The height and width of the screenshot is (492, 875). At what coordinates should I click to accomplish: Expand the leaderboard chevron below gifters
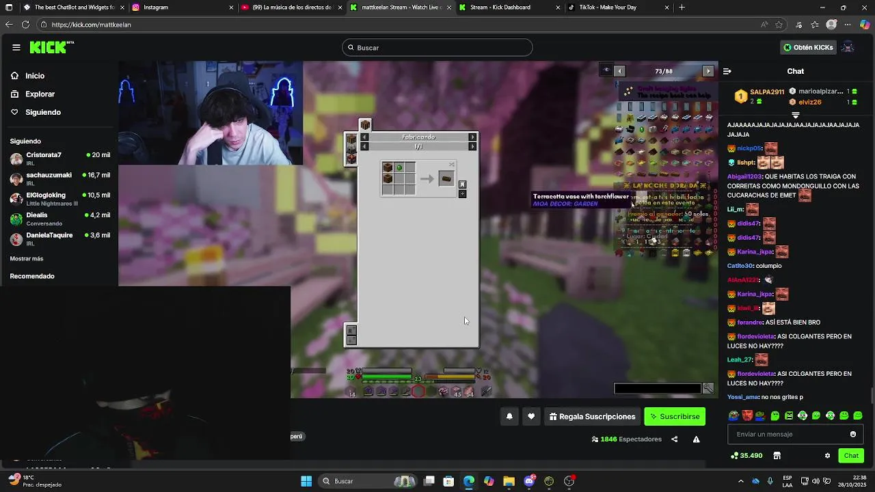coord(796,115)
